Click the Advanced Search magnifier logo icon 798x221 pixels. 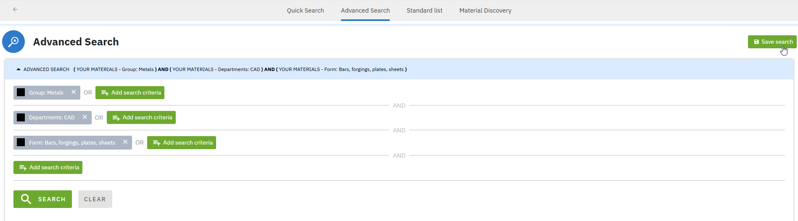(x=13, y=42)
